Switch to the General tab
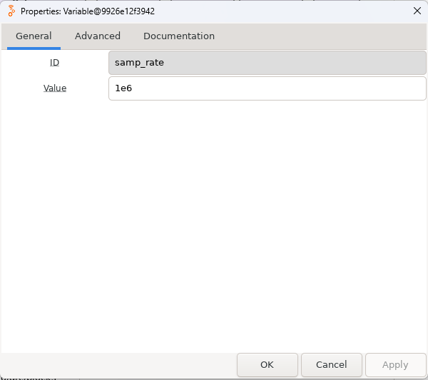 (34, 36)
